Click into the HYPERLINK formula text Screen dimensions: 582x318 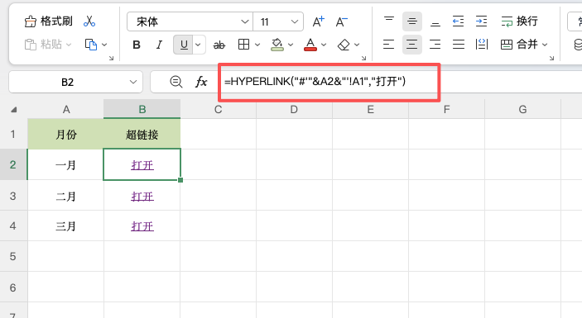tap(315, 82)
